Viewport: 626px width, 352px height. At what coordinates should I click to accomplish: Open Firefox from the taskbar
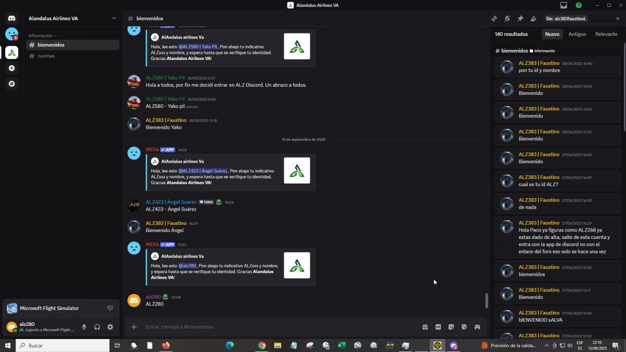click(x=166, y=345)
